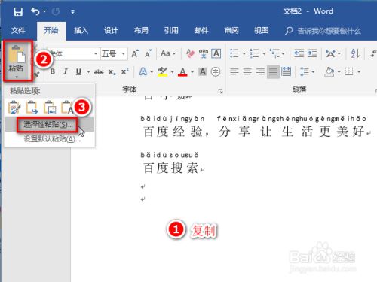Viewport: 377px width, 282px height.
Task: Toggle bold formatting
Action: click(x=53, y=72)
